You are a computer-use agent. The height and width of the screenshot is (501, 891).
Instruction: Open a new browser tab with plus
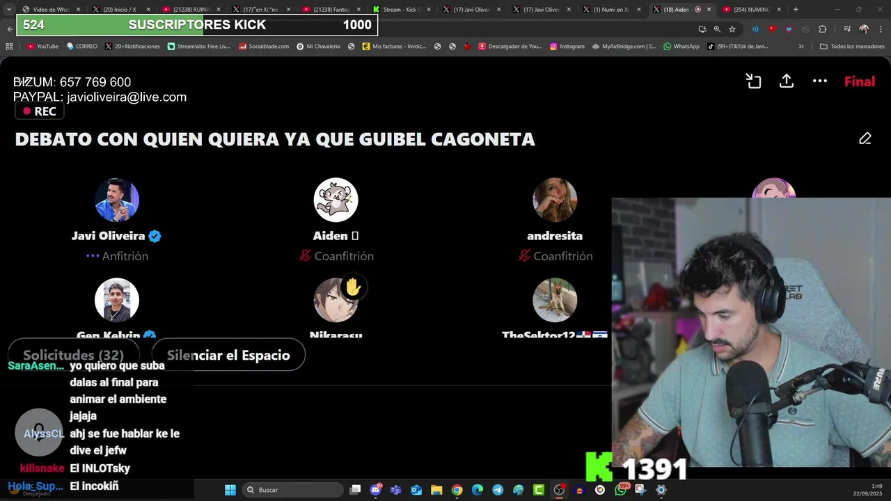[796, 10]
